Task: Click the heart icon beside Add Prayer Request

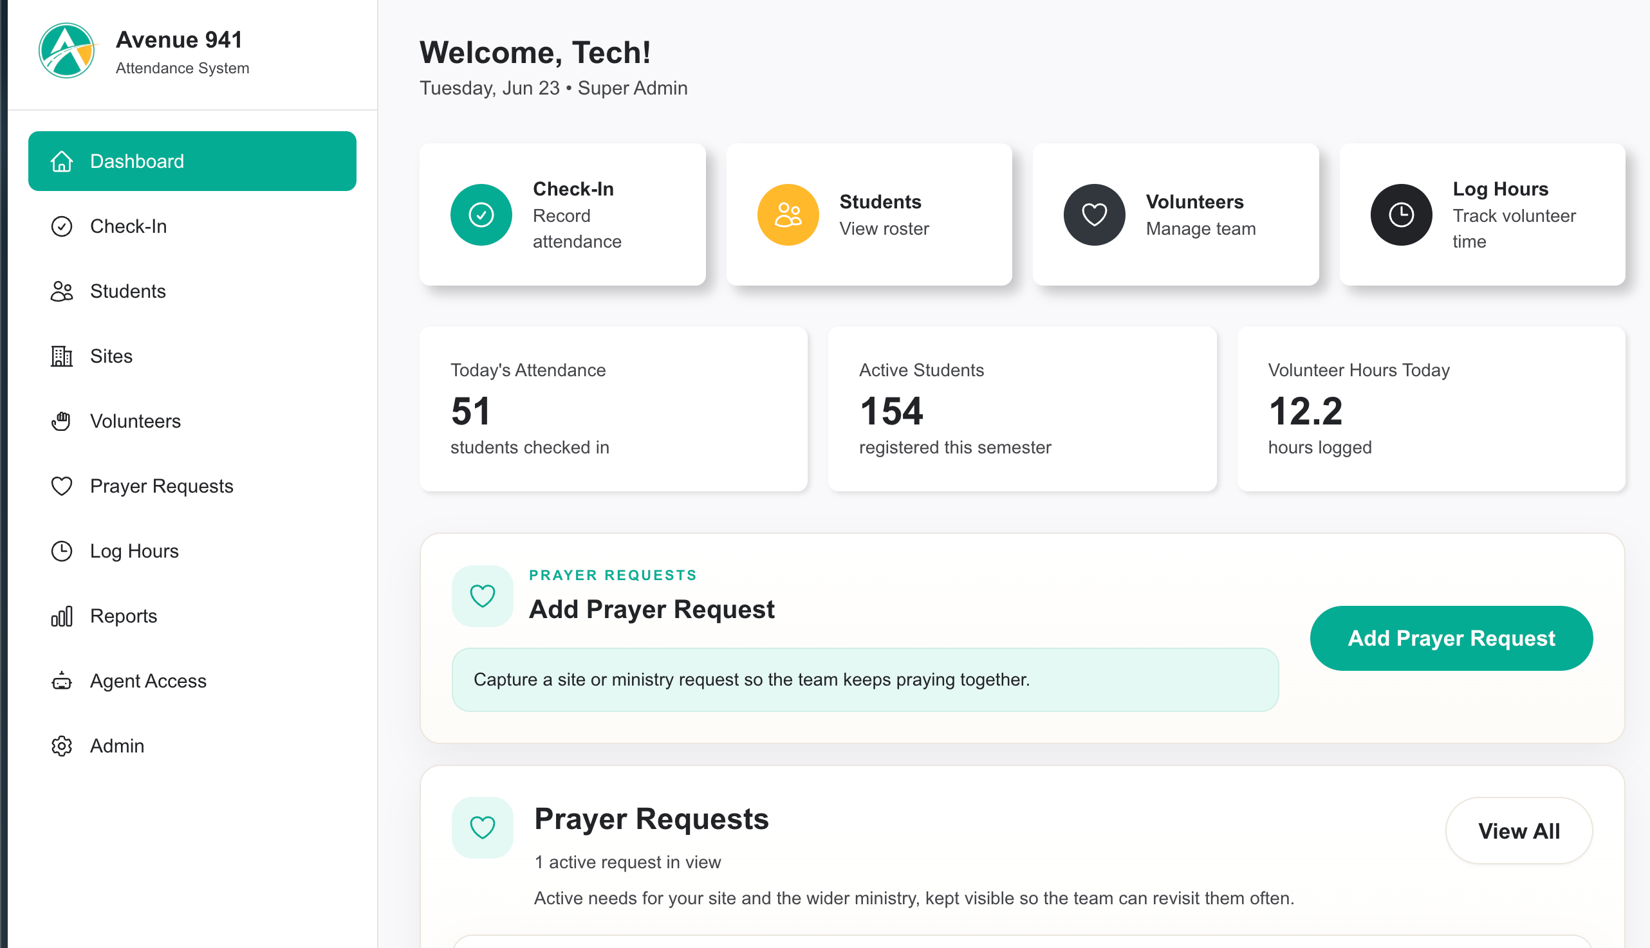Action: click(x=482, y=596)
